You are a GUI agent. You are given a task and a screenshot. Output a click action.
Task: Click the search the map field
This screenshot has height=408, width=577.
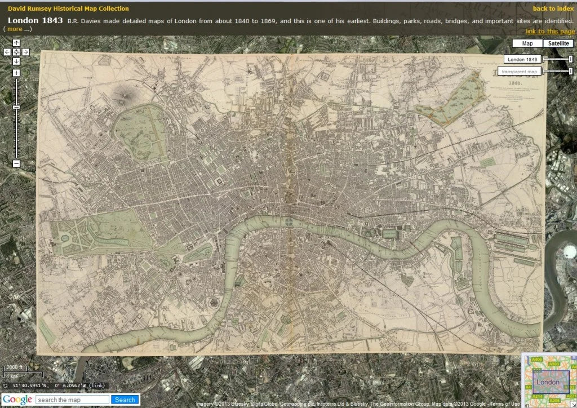click(x=72, y=400)
